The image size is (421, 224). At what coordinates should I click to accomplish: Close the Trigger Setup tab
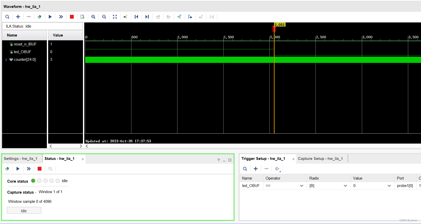[293, 159]
